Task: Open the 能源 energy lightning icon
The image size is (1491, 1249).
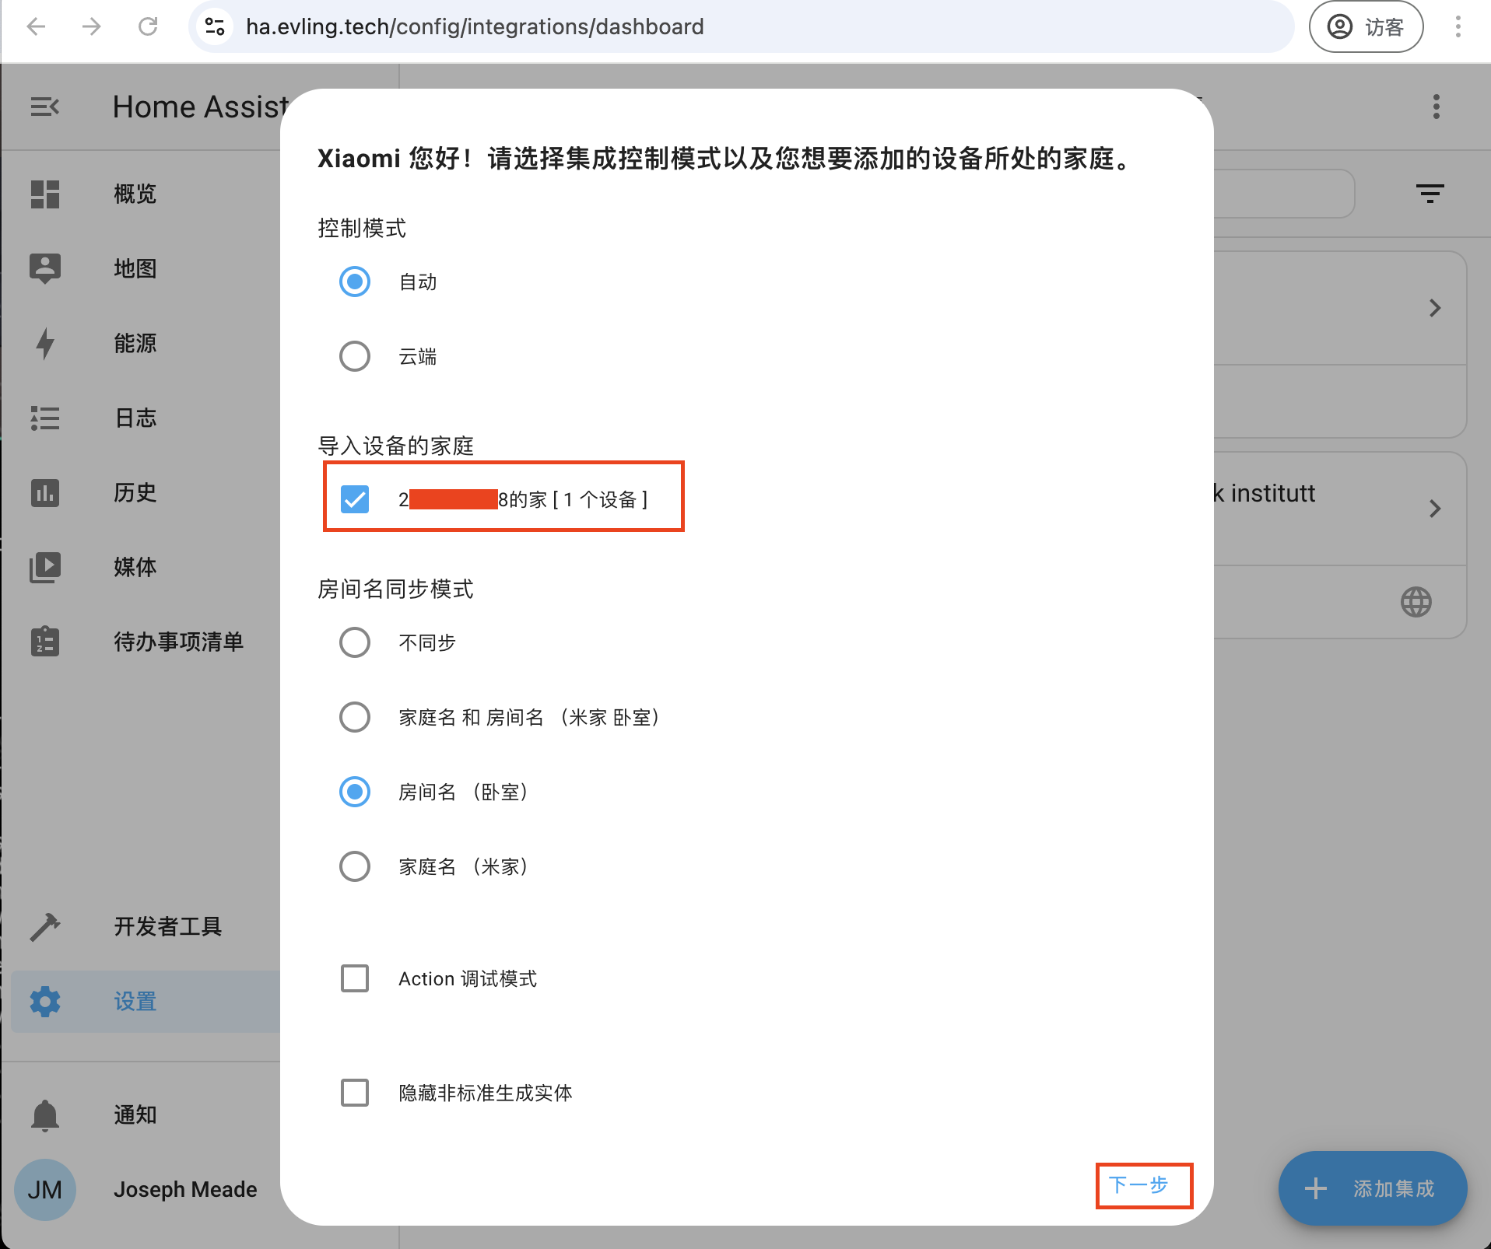Action: pyautogui.click(x=45, y=344)
